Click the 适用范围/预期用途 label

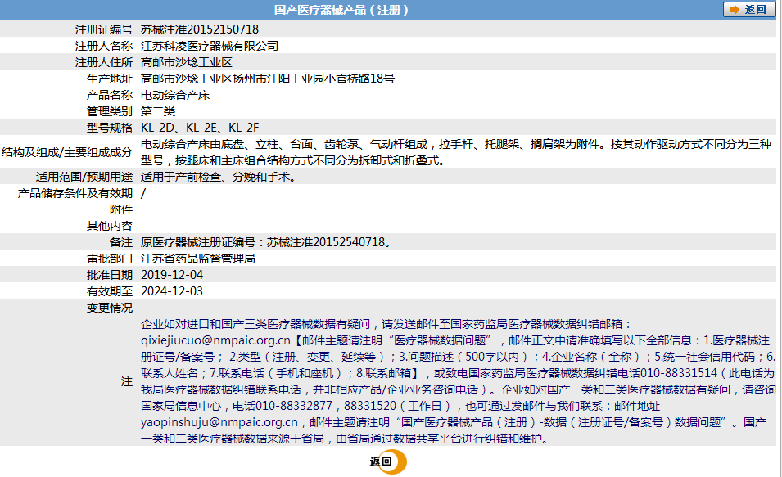click(84, 177)
